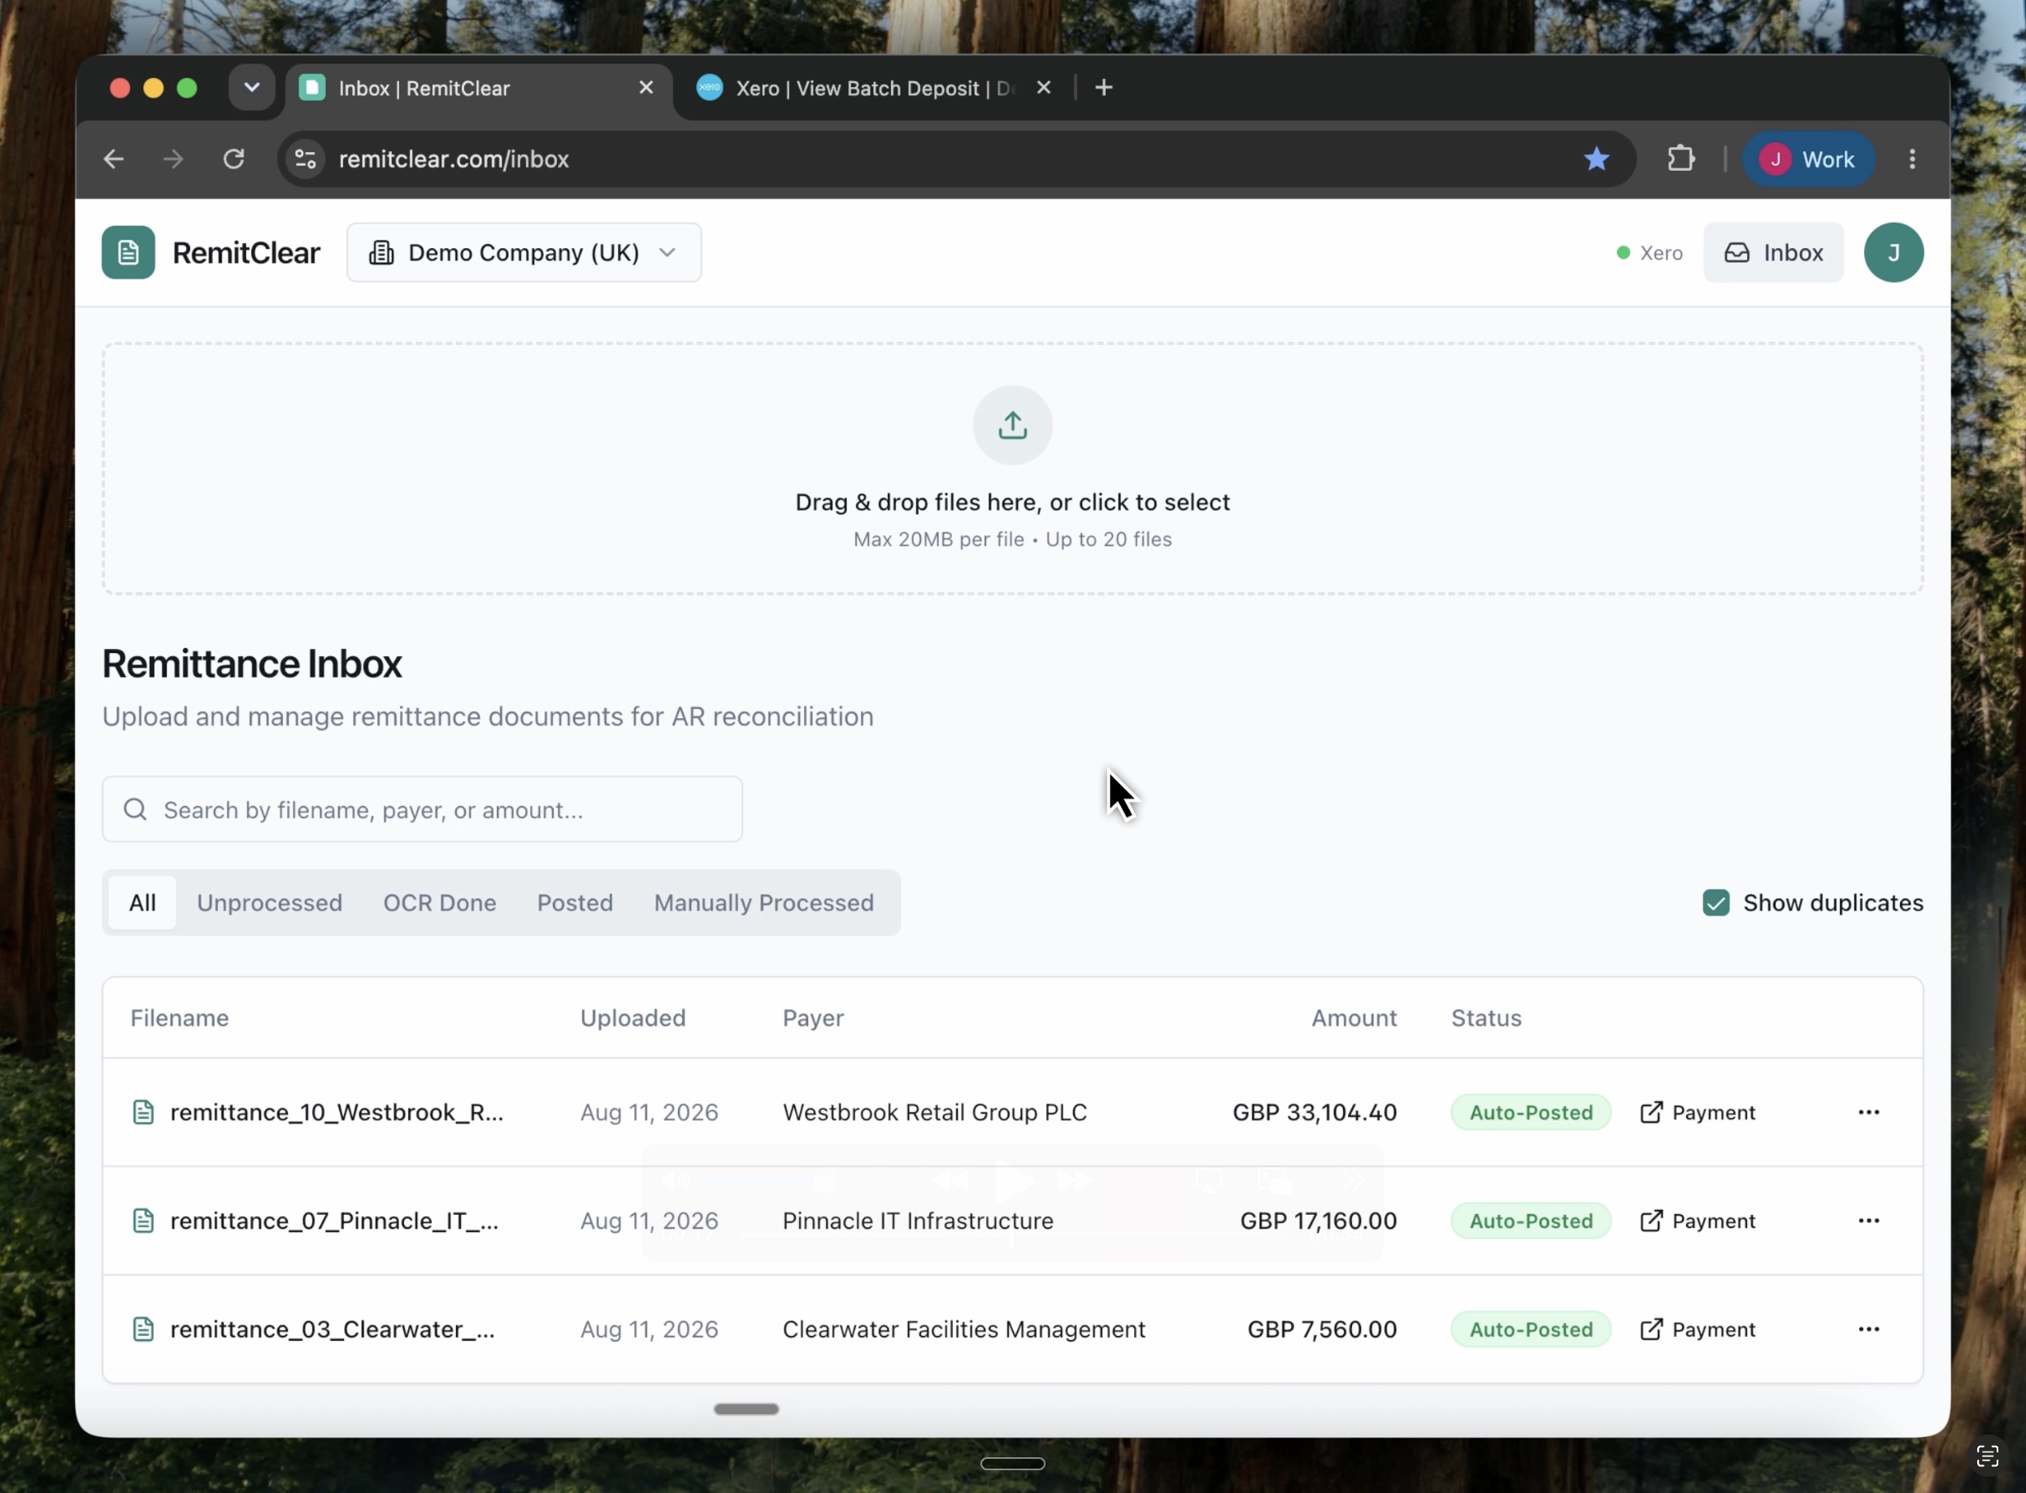
Task: Select the Posted filter tab
Action: (575, 903)
